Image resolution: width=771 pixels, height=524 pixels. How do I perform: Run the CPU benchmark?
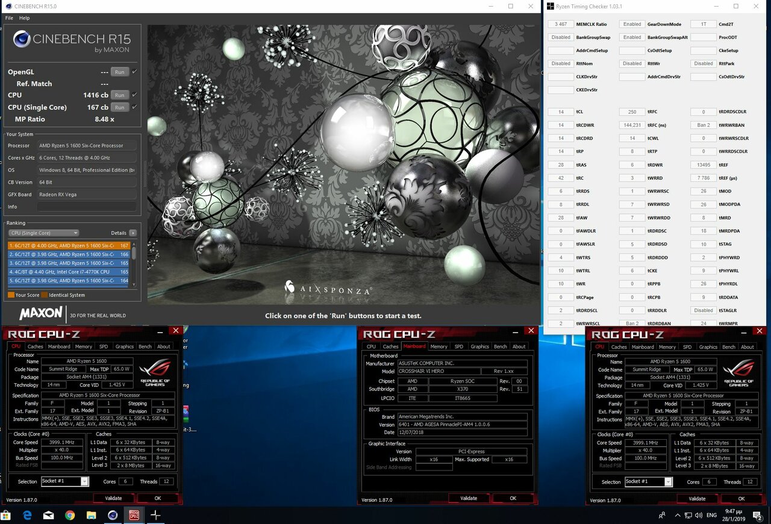tap(120, 95)
